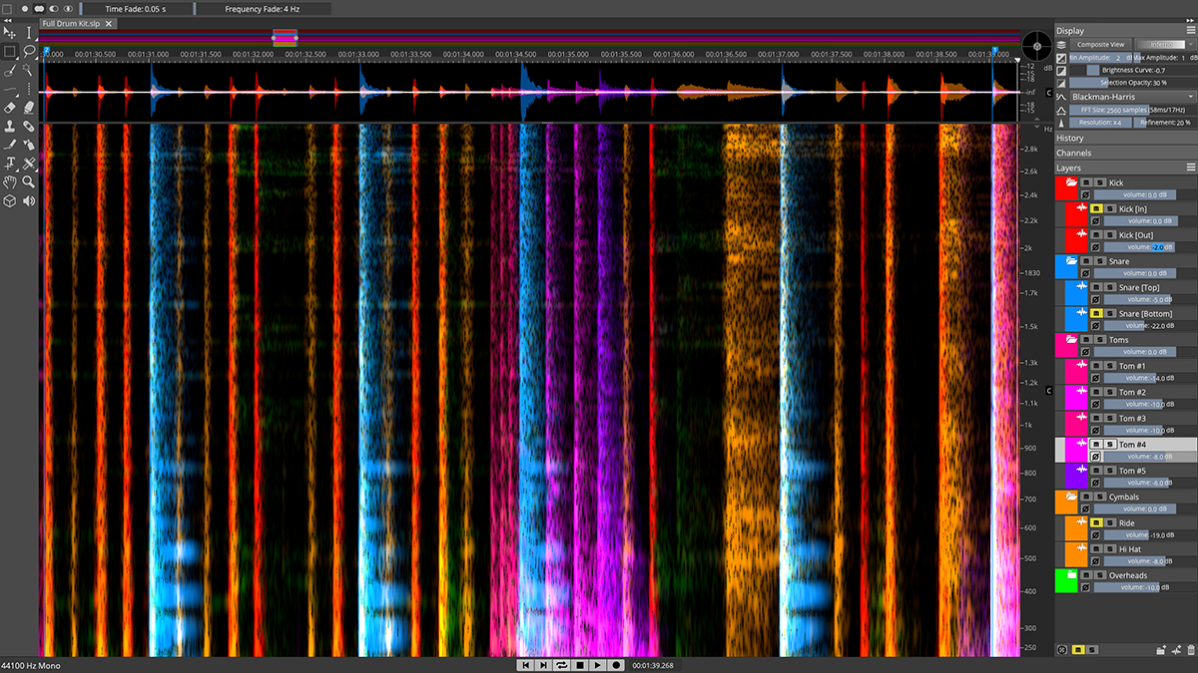Play the audio

click(x=598, y=664)
